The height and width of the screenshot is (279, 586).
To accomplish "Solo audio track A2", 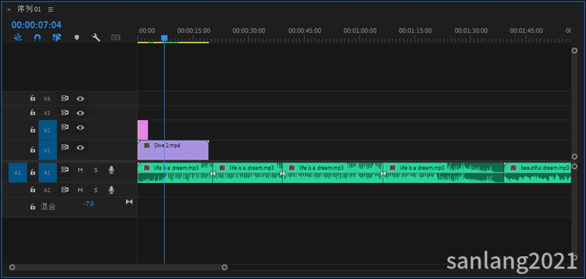I will point(96,190).
